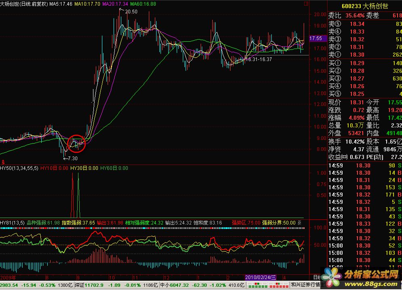Select the trade tick with volume 135

click(365, 210)
